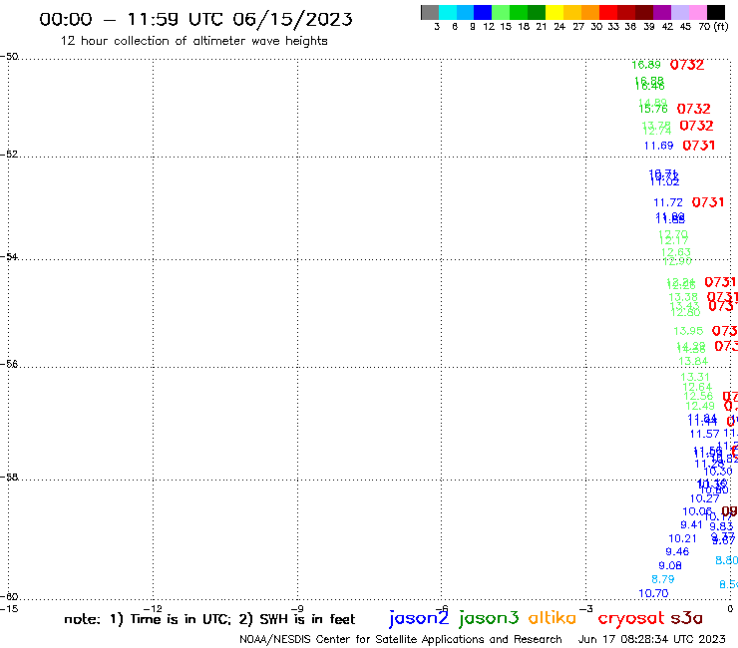Select the pink swatch above 70
This screenshot has height=648, width=738.
click(x=697, y=12)
